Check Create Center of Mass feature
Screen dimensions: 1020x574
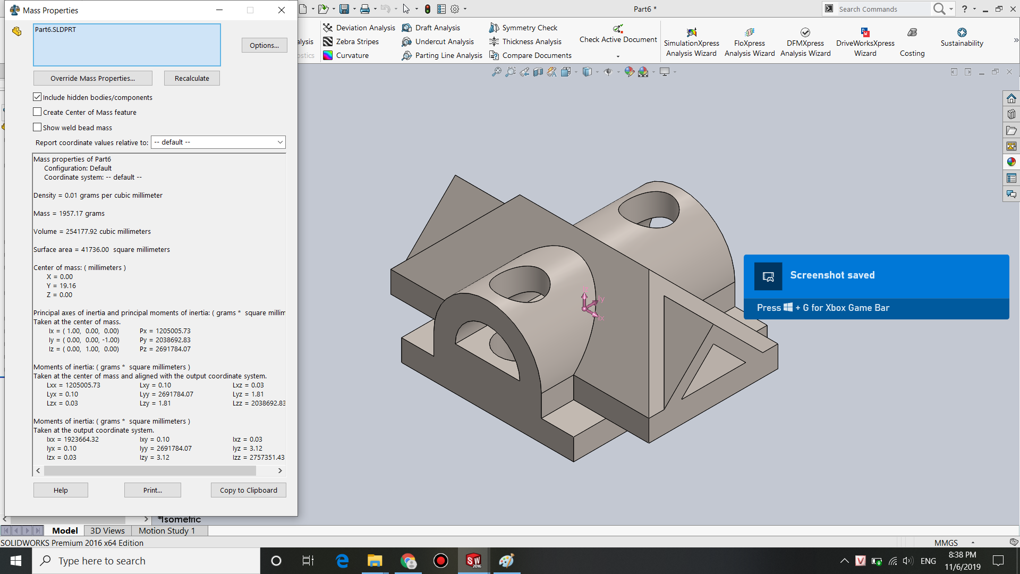[x=37, y=112]
